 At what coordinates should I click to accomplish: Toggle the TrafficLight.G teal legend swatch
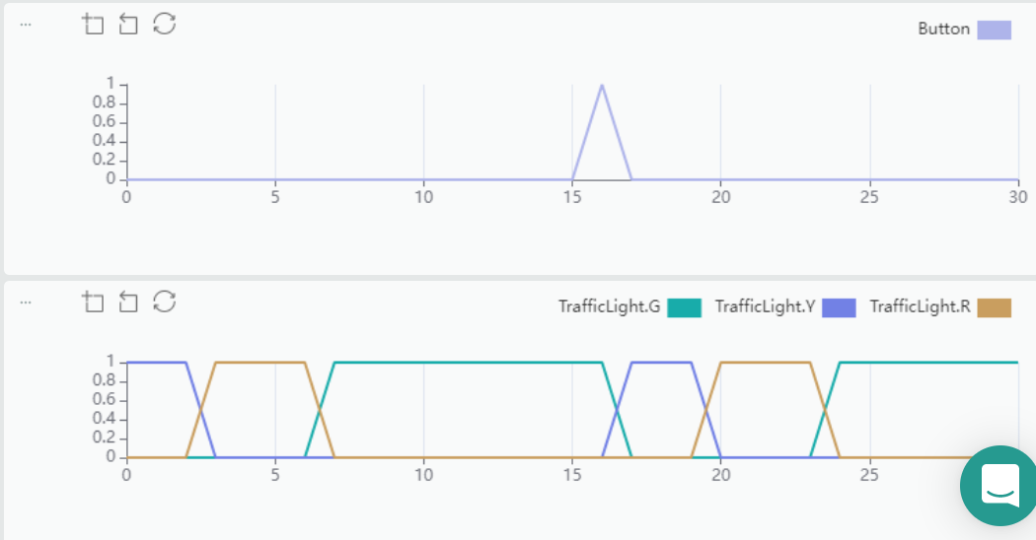click(684, 307)
